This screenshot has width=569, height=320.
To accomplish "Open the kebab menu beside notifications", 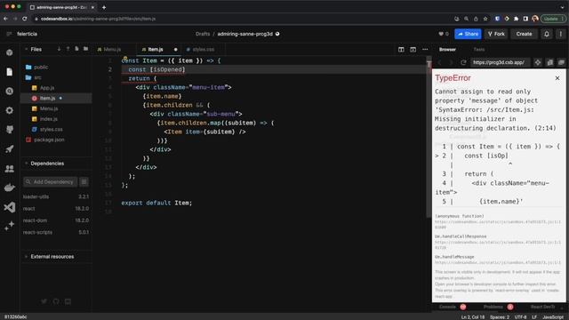I will pos(561,34).
